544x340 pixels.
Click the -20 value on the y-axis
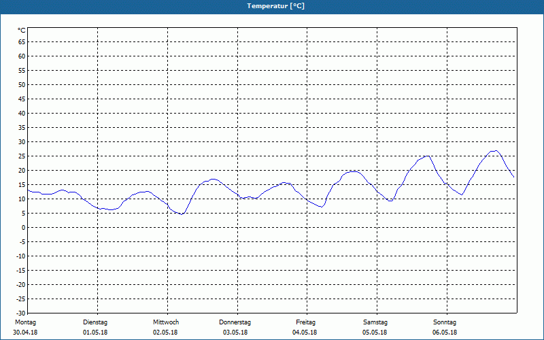coord(20,284)
